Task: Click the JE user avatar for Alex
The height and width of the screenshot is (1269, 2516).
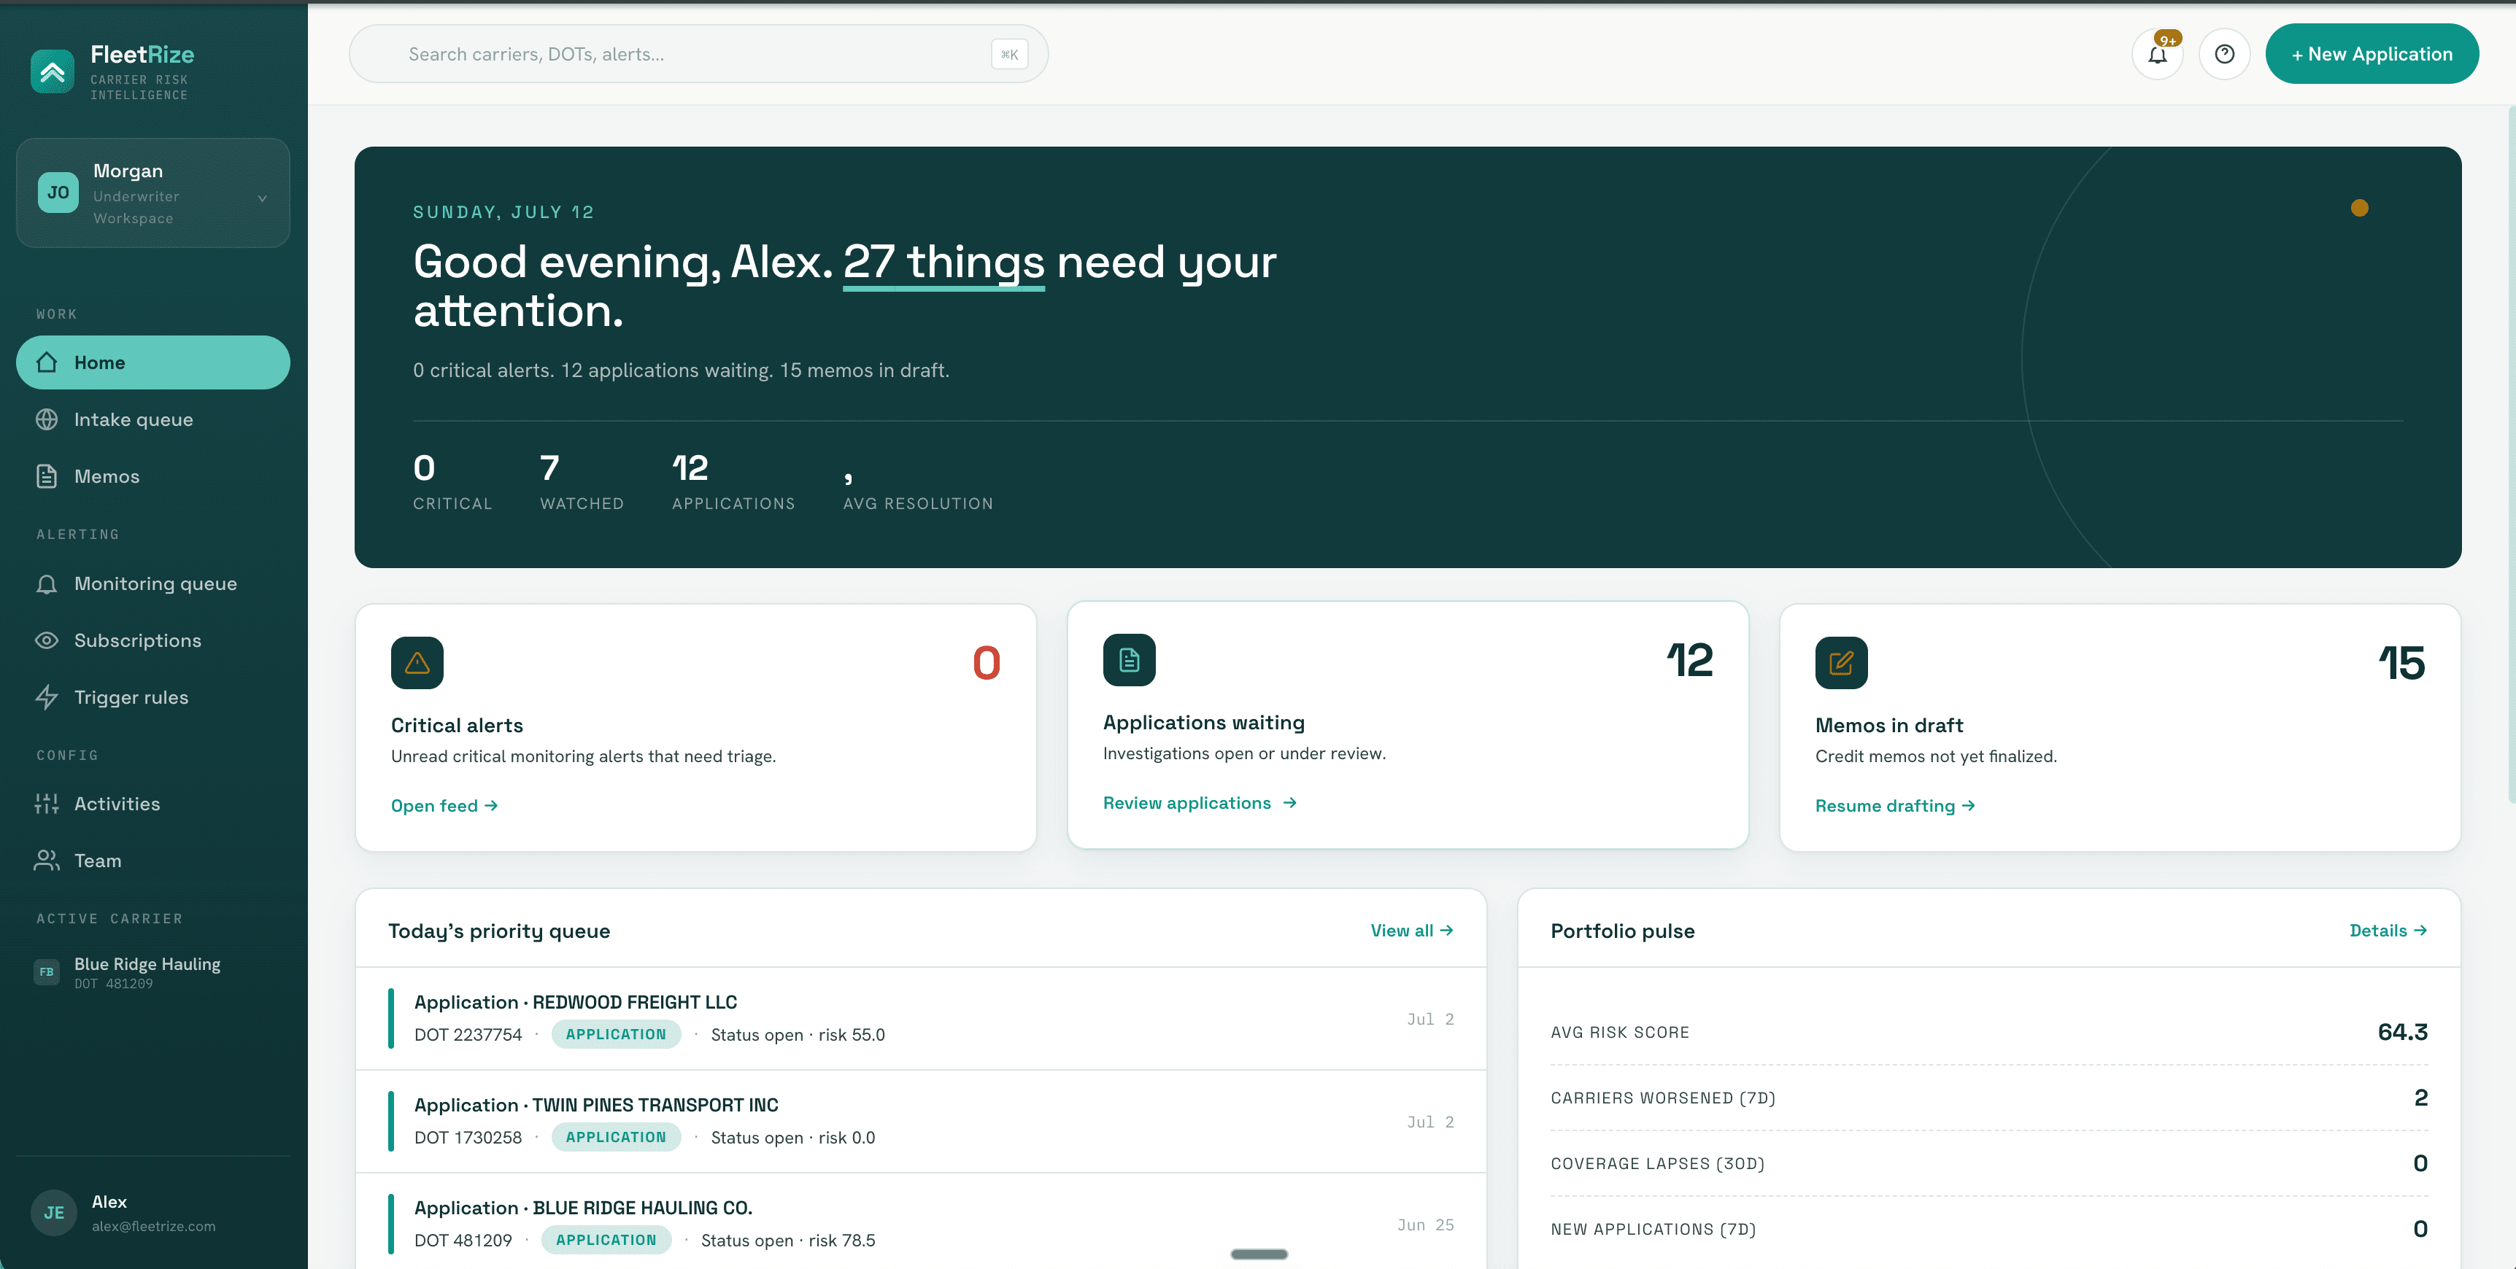Action: pyautogui.click(x=54, y=1212)
